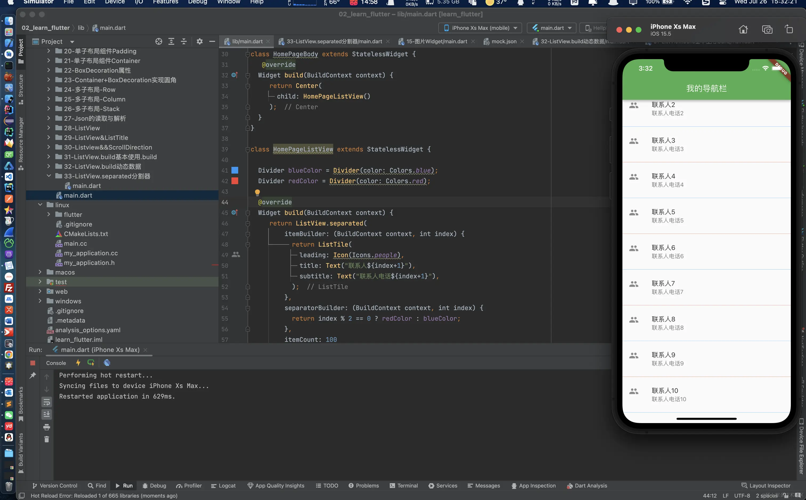Select main.cc file in project tree
Viewport: 806px width, 500px height.
pos(75,243)
